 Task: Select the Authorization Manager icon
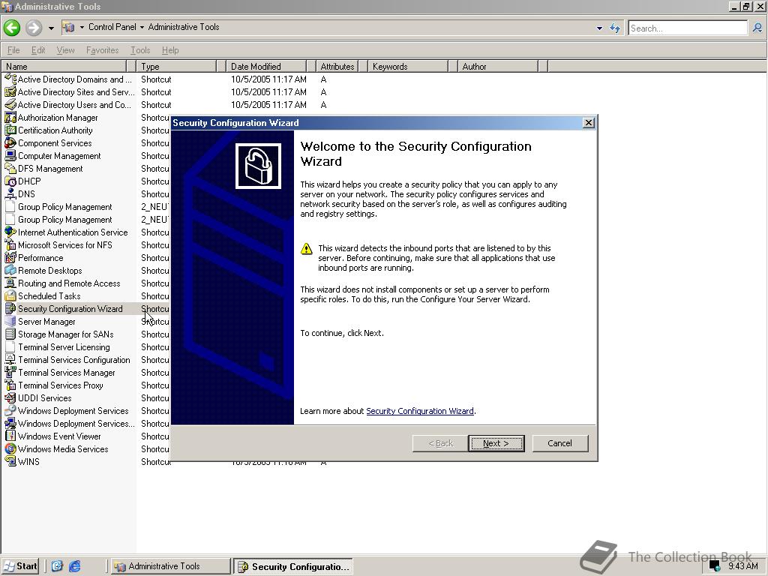coord(10,117)
